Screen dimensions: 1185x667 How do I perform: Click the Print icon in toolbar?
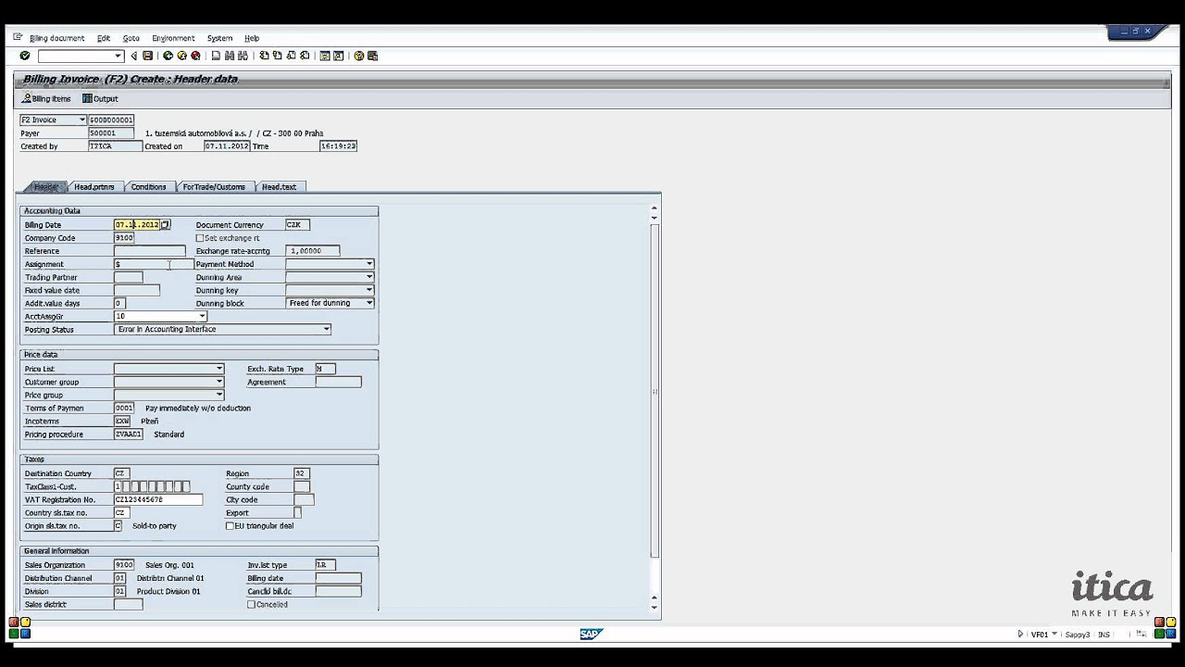216,56
